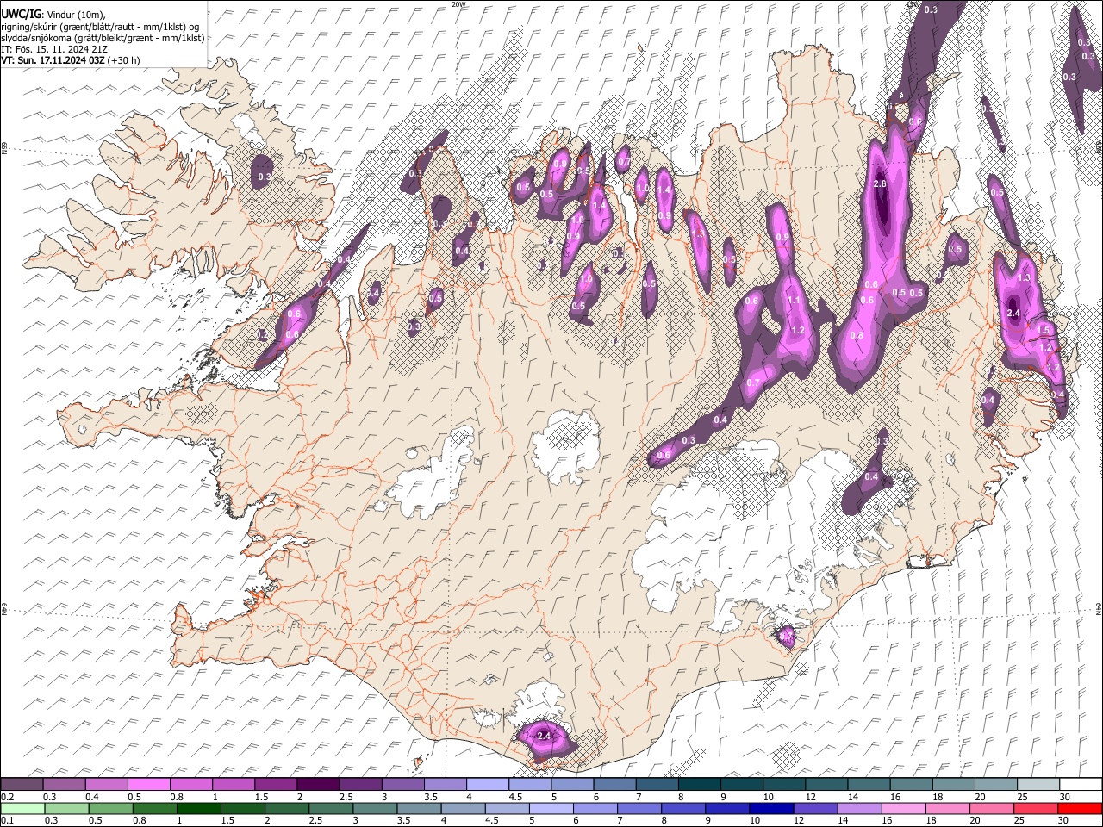The width and height of the screenshot is (1103, 827).
Task: Click the 1.1 value in the northeast band
Action: pyautogui.click(x=795, y=301)
